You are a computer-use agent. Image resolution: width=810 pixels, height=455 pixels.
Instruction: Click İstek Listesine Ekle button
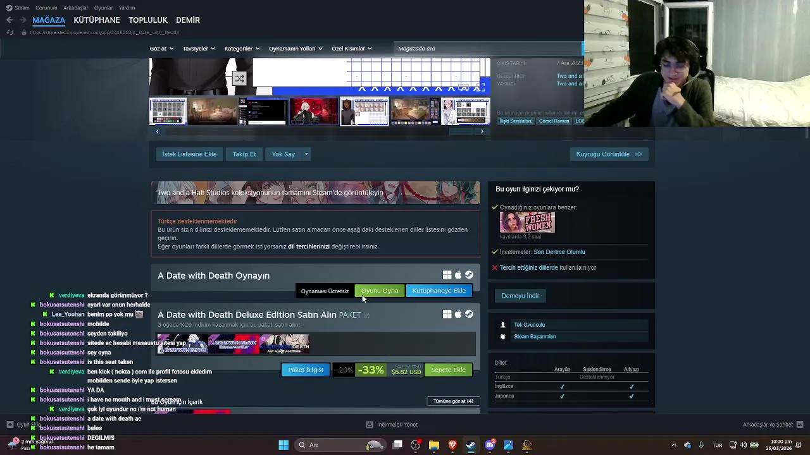click(x=189, y=154)
